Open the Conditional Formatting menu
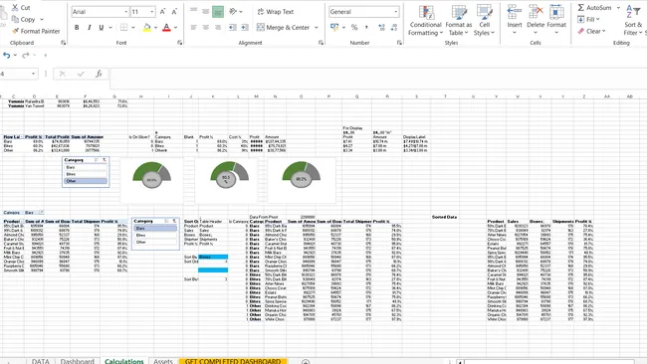Image resolution: width=647 pixels, height=364 pixels. coord(425,21)
